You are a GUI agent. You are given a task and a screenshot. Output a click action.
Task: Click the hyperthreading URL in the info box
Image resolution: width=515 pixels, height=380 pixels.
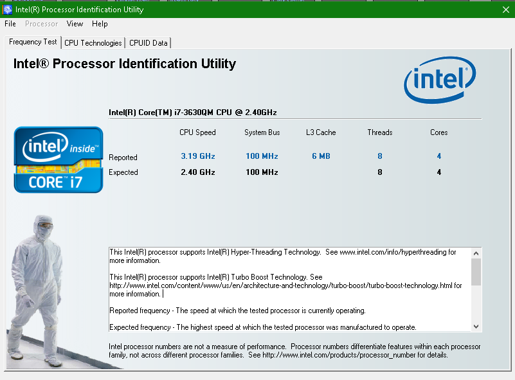point(393,252)
